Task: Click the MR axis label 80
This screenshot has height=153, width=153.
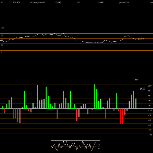Action: pyautogui.click(x=149, y=91)
